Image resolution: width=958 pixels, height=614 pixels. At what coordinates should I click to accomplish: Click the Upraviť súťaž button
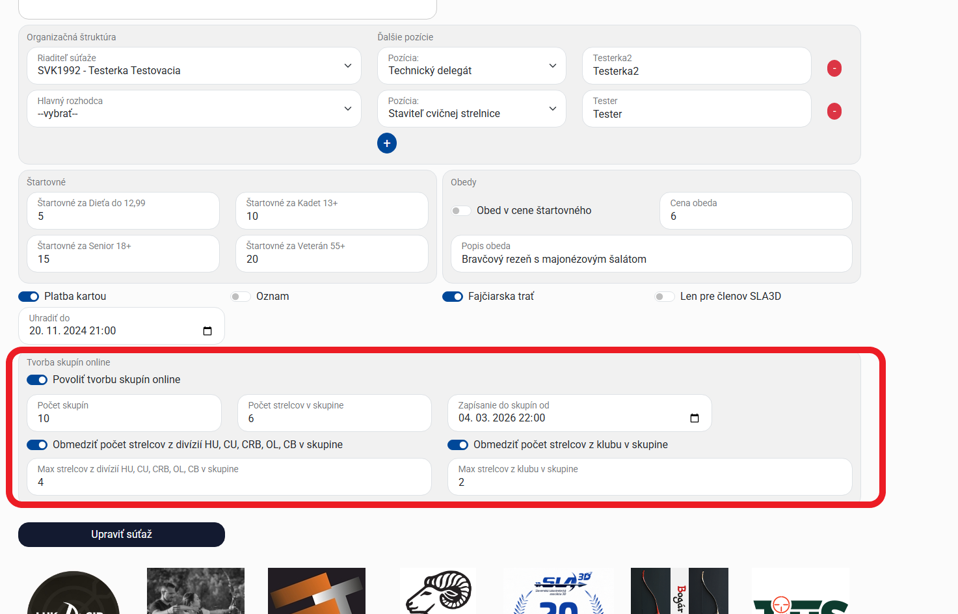tap(122, 535)
